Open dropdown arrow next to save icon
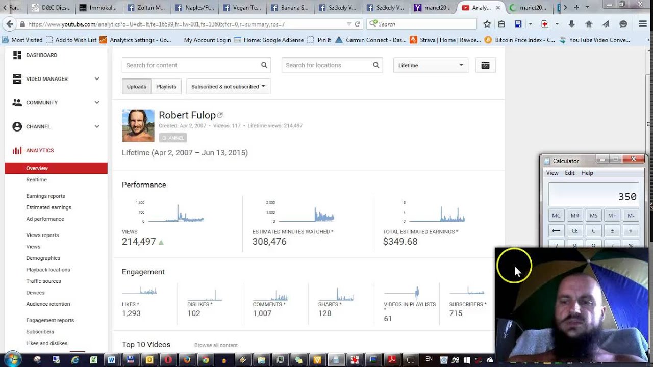Viewport: 653px width, 367px height. coord(531,24)
